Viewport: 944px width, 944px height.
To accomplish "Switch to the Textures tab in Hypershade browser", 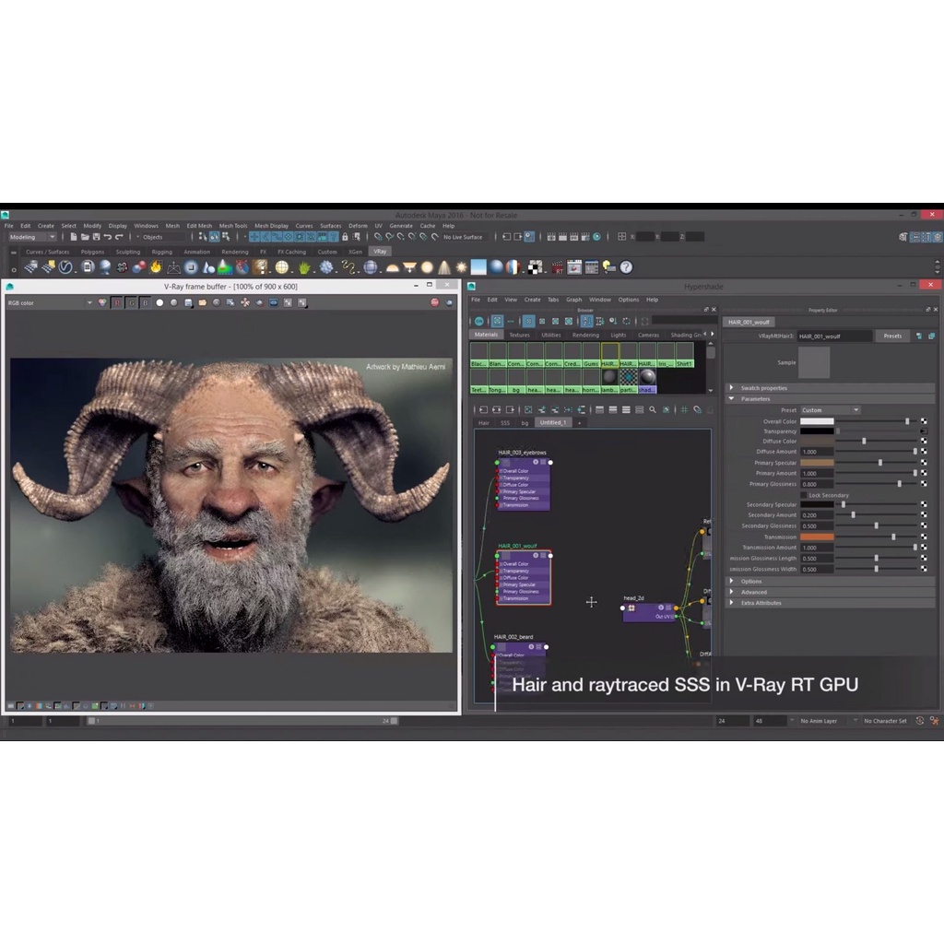I will tap(519, 335).
